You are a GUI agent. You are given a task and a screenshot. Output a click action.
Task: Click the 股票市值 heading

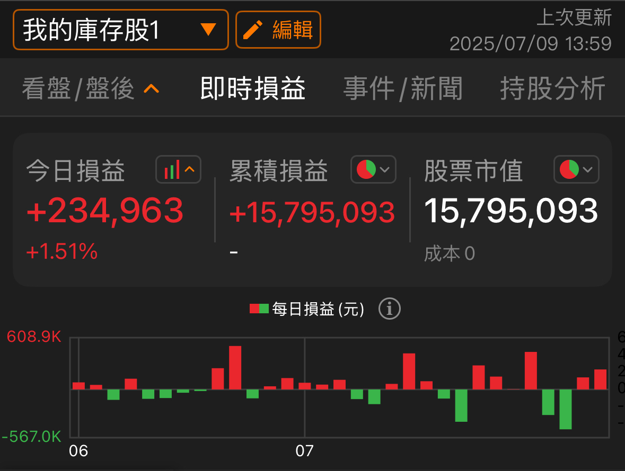473,170
